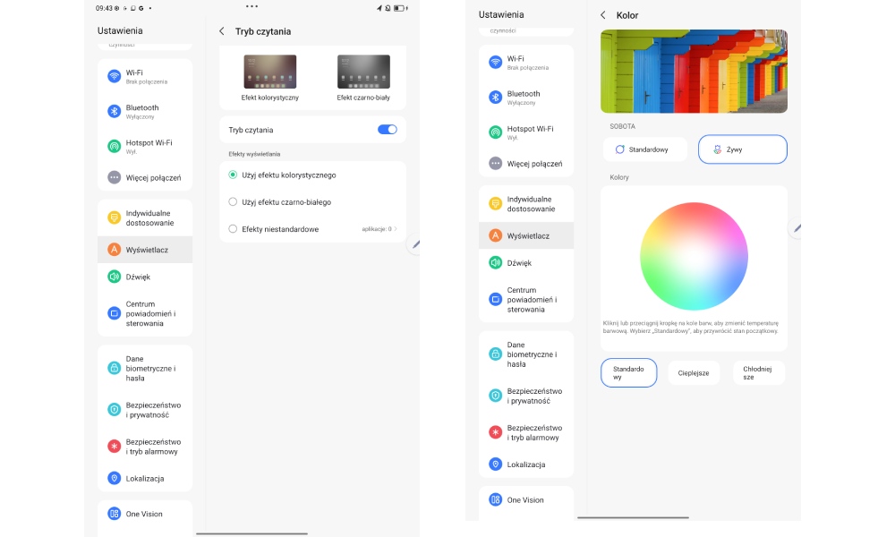Choose the Cieplejsze color temperature button
Viewport: 895px width, 537px height.
tap(694, 373)
